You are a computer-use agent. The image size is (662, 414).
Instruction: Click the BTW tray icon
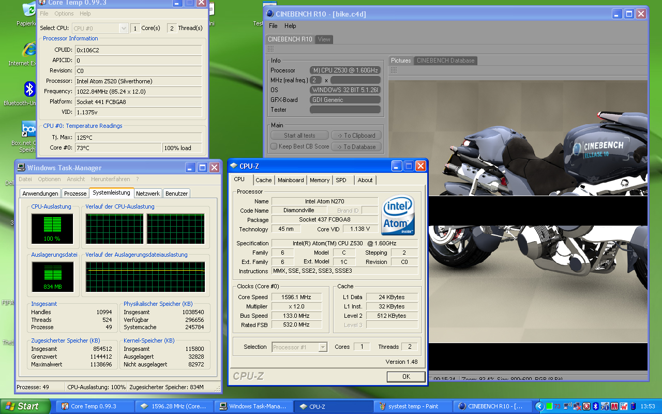[624, 406]
